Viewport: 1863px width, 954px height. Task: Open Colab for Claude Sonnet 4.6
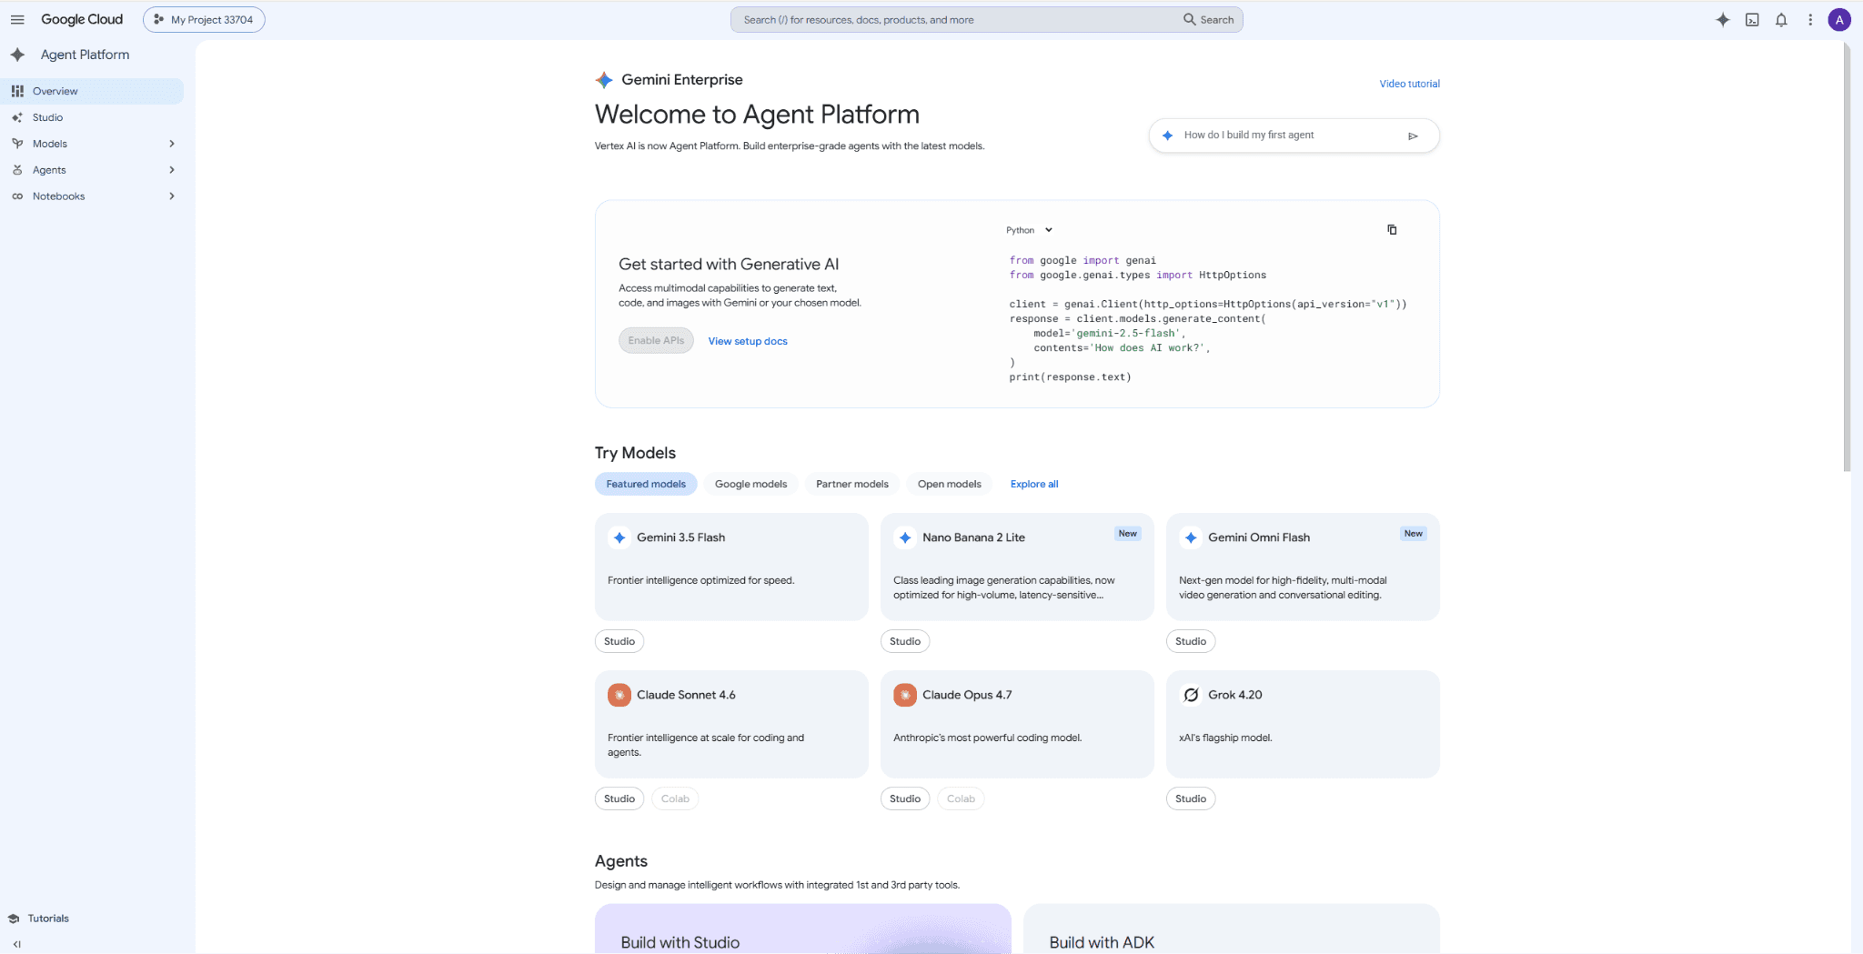(x=675, y=798)
